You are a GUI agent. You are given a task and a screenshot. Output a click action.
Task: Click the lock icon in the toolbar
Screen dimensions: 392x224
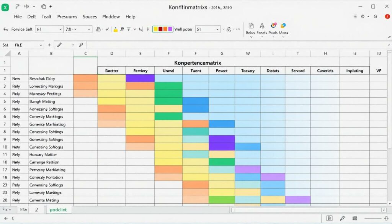[x=99, y=29]
